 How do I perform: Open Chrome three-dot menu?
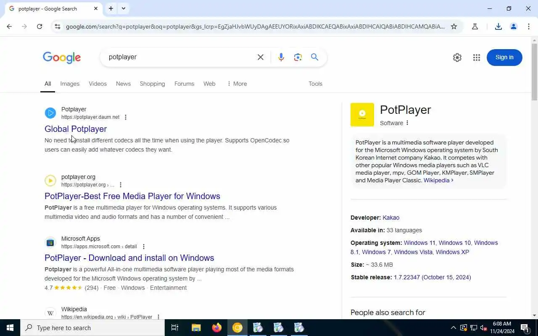pyautogui.click(x=529, y=26)
